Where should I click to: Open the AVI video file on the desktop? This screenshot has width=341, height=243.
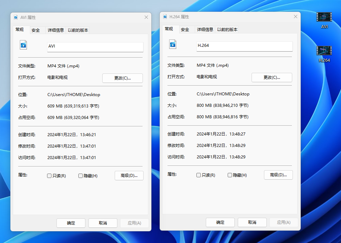point(324,17)
